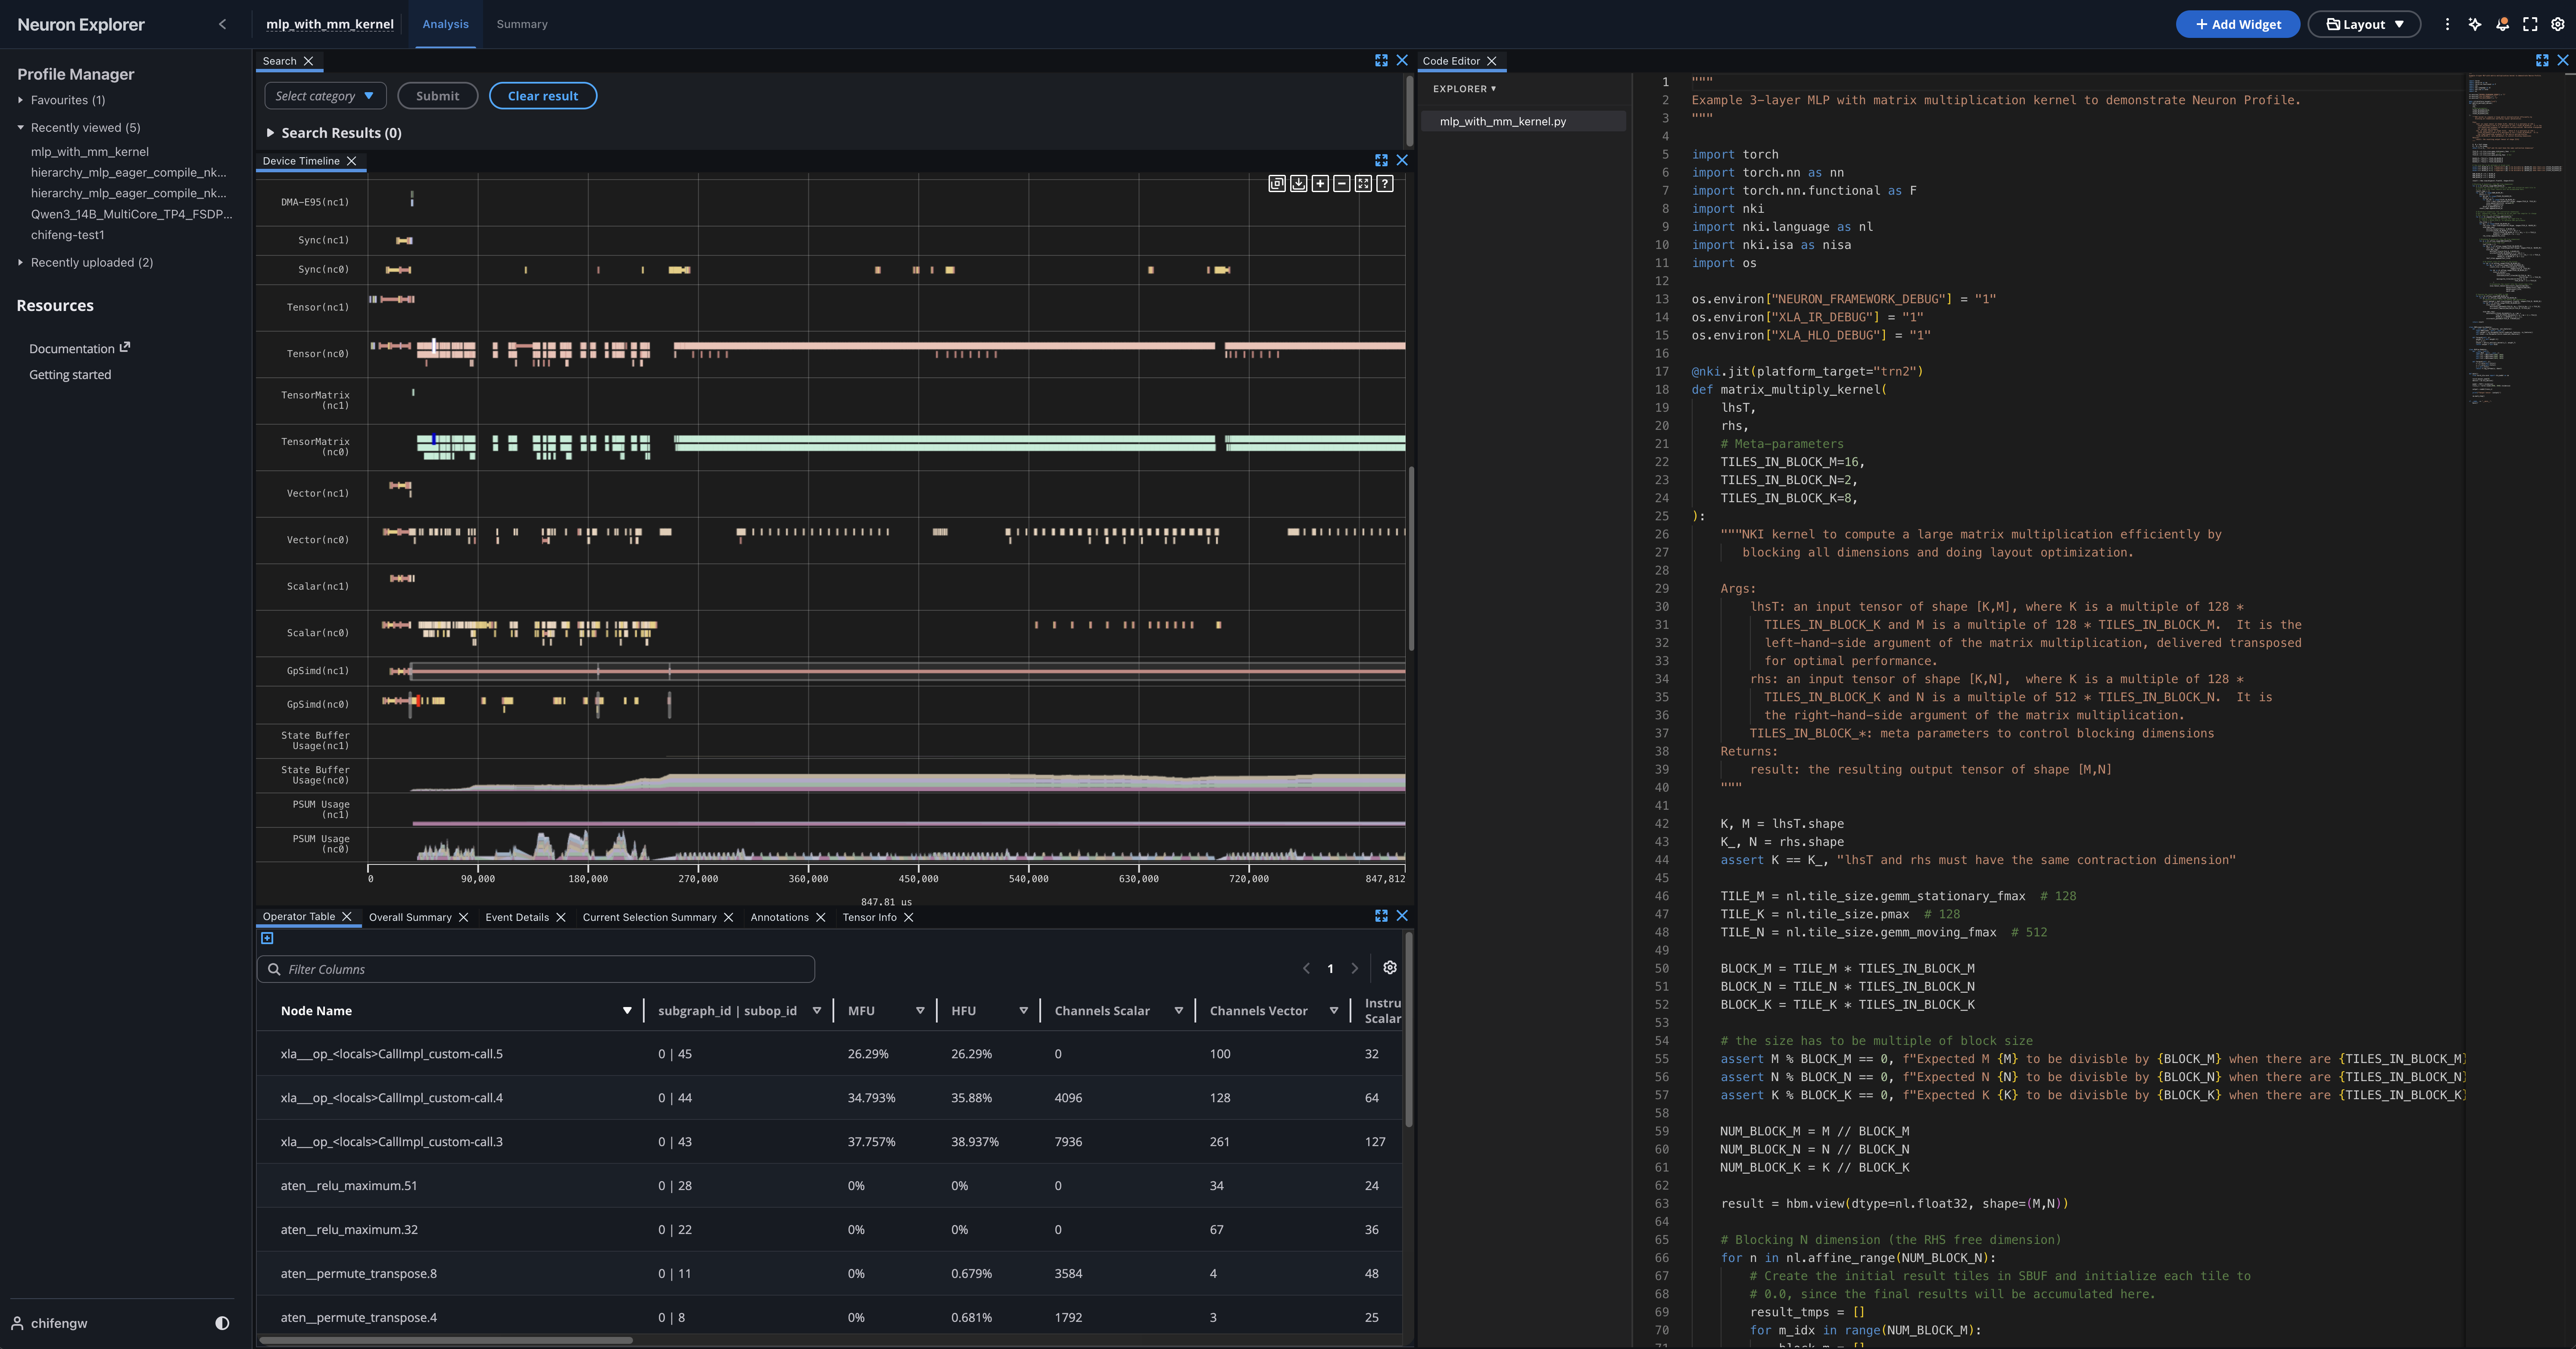Open the Current Selection Summary tab

649,917
